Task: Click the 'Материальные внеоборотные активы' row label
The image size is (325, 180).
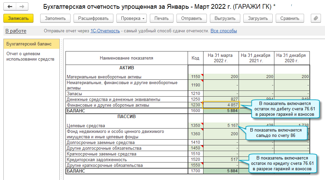Action: point(104,77)
